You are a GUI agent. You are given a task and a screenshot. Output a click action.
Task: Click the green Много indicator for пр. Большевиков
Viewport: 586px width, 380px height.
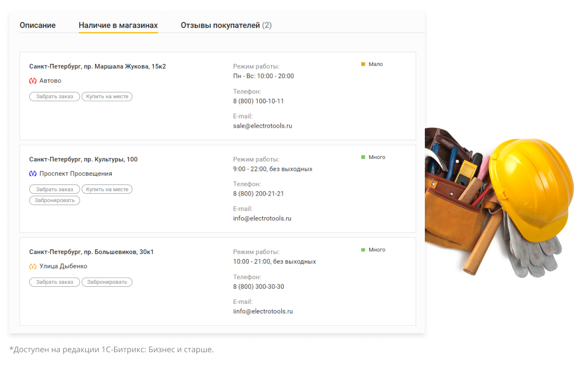click(x=362, y=249)
